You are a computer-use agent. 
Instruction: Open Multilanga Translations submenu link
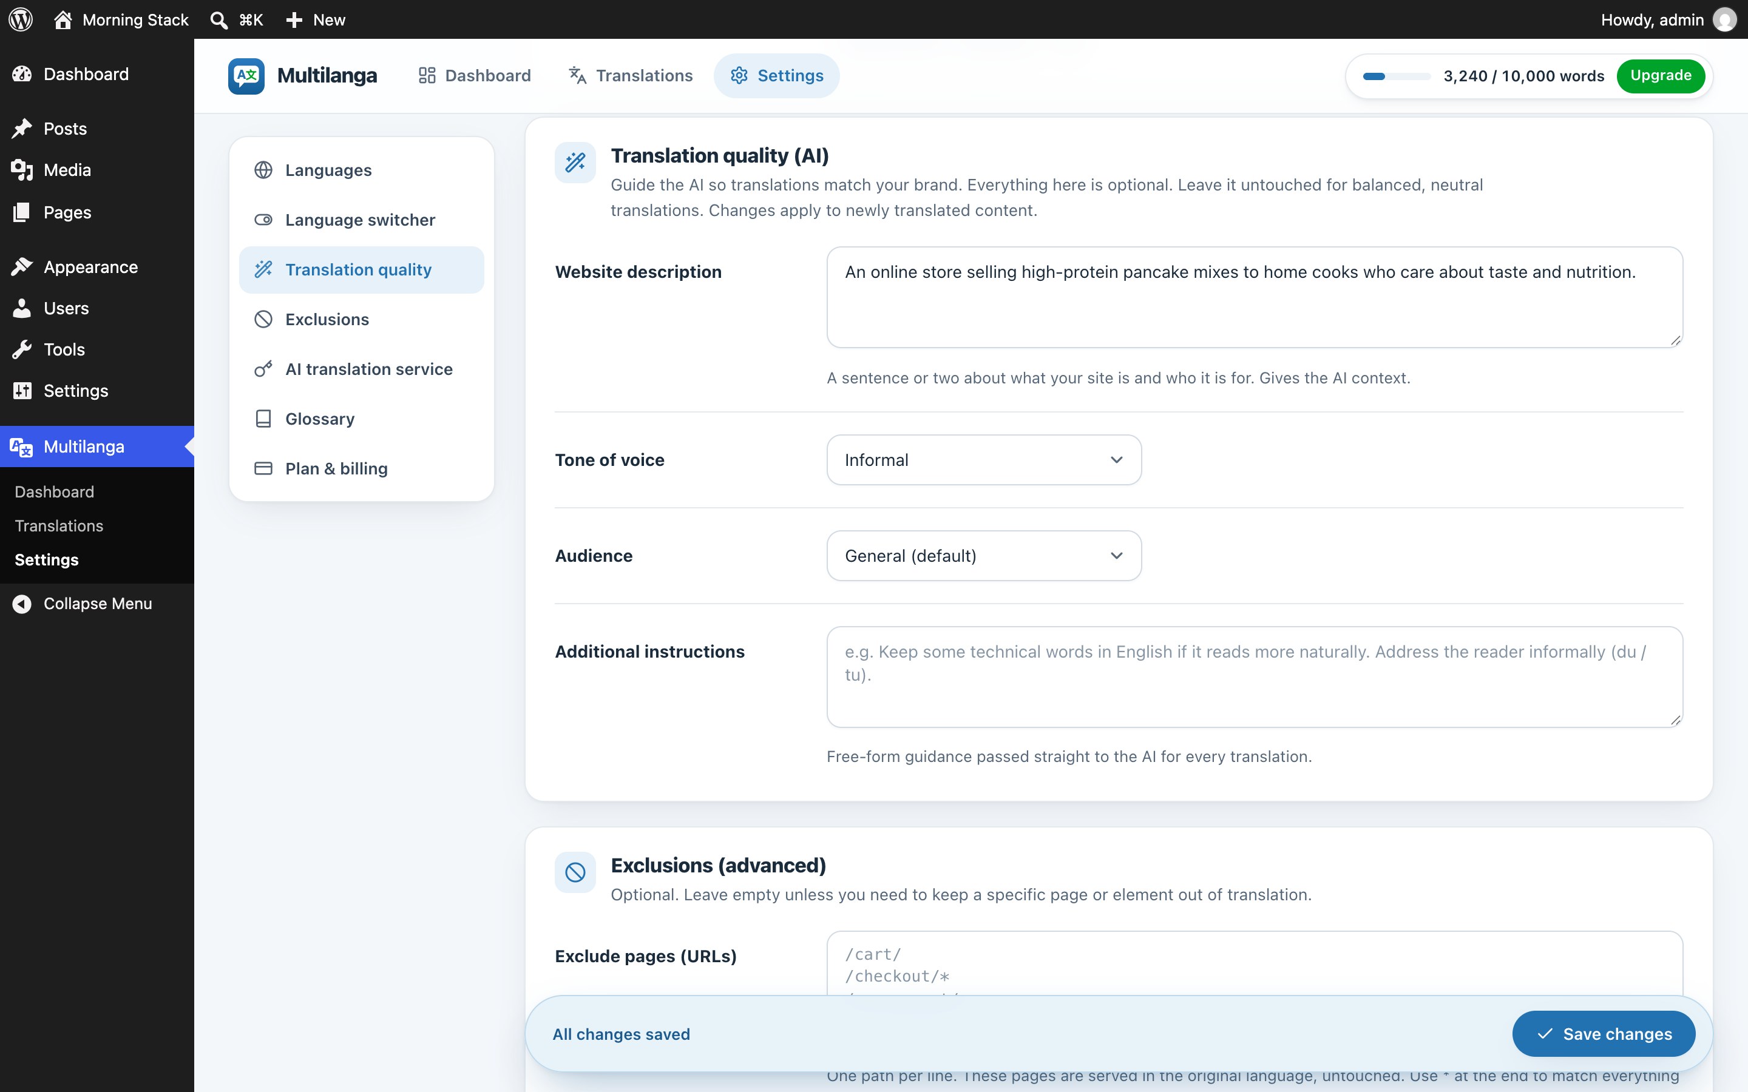pyautogui.click(x=59, y=526)
